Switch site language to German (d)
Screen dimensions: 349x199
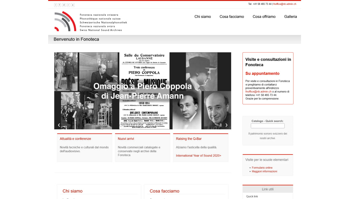[64, 5]
